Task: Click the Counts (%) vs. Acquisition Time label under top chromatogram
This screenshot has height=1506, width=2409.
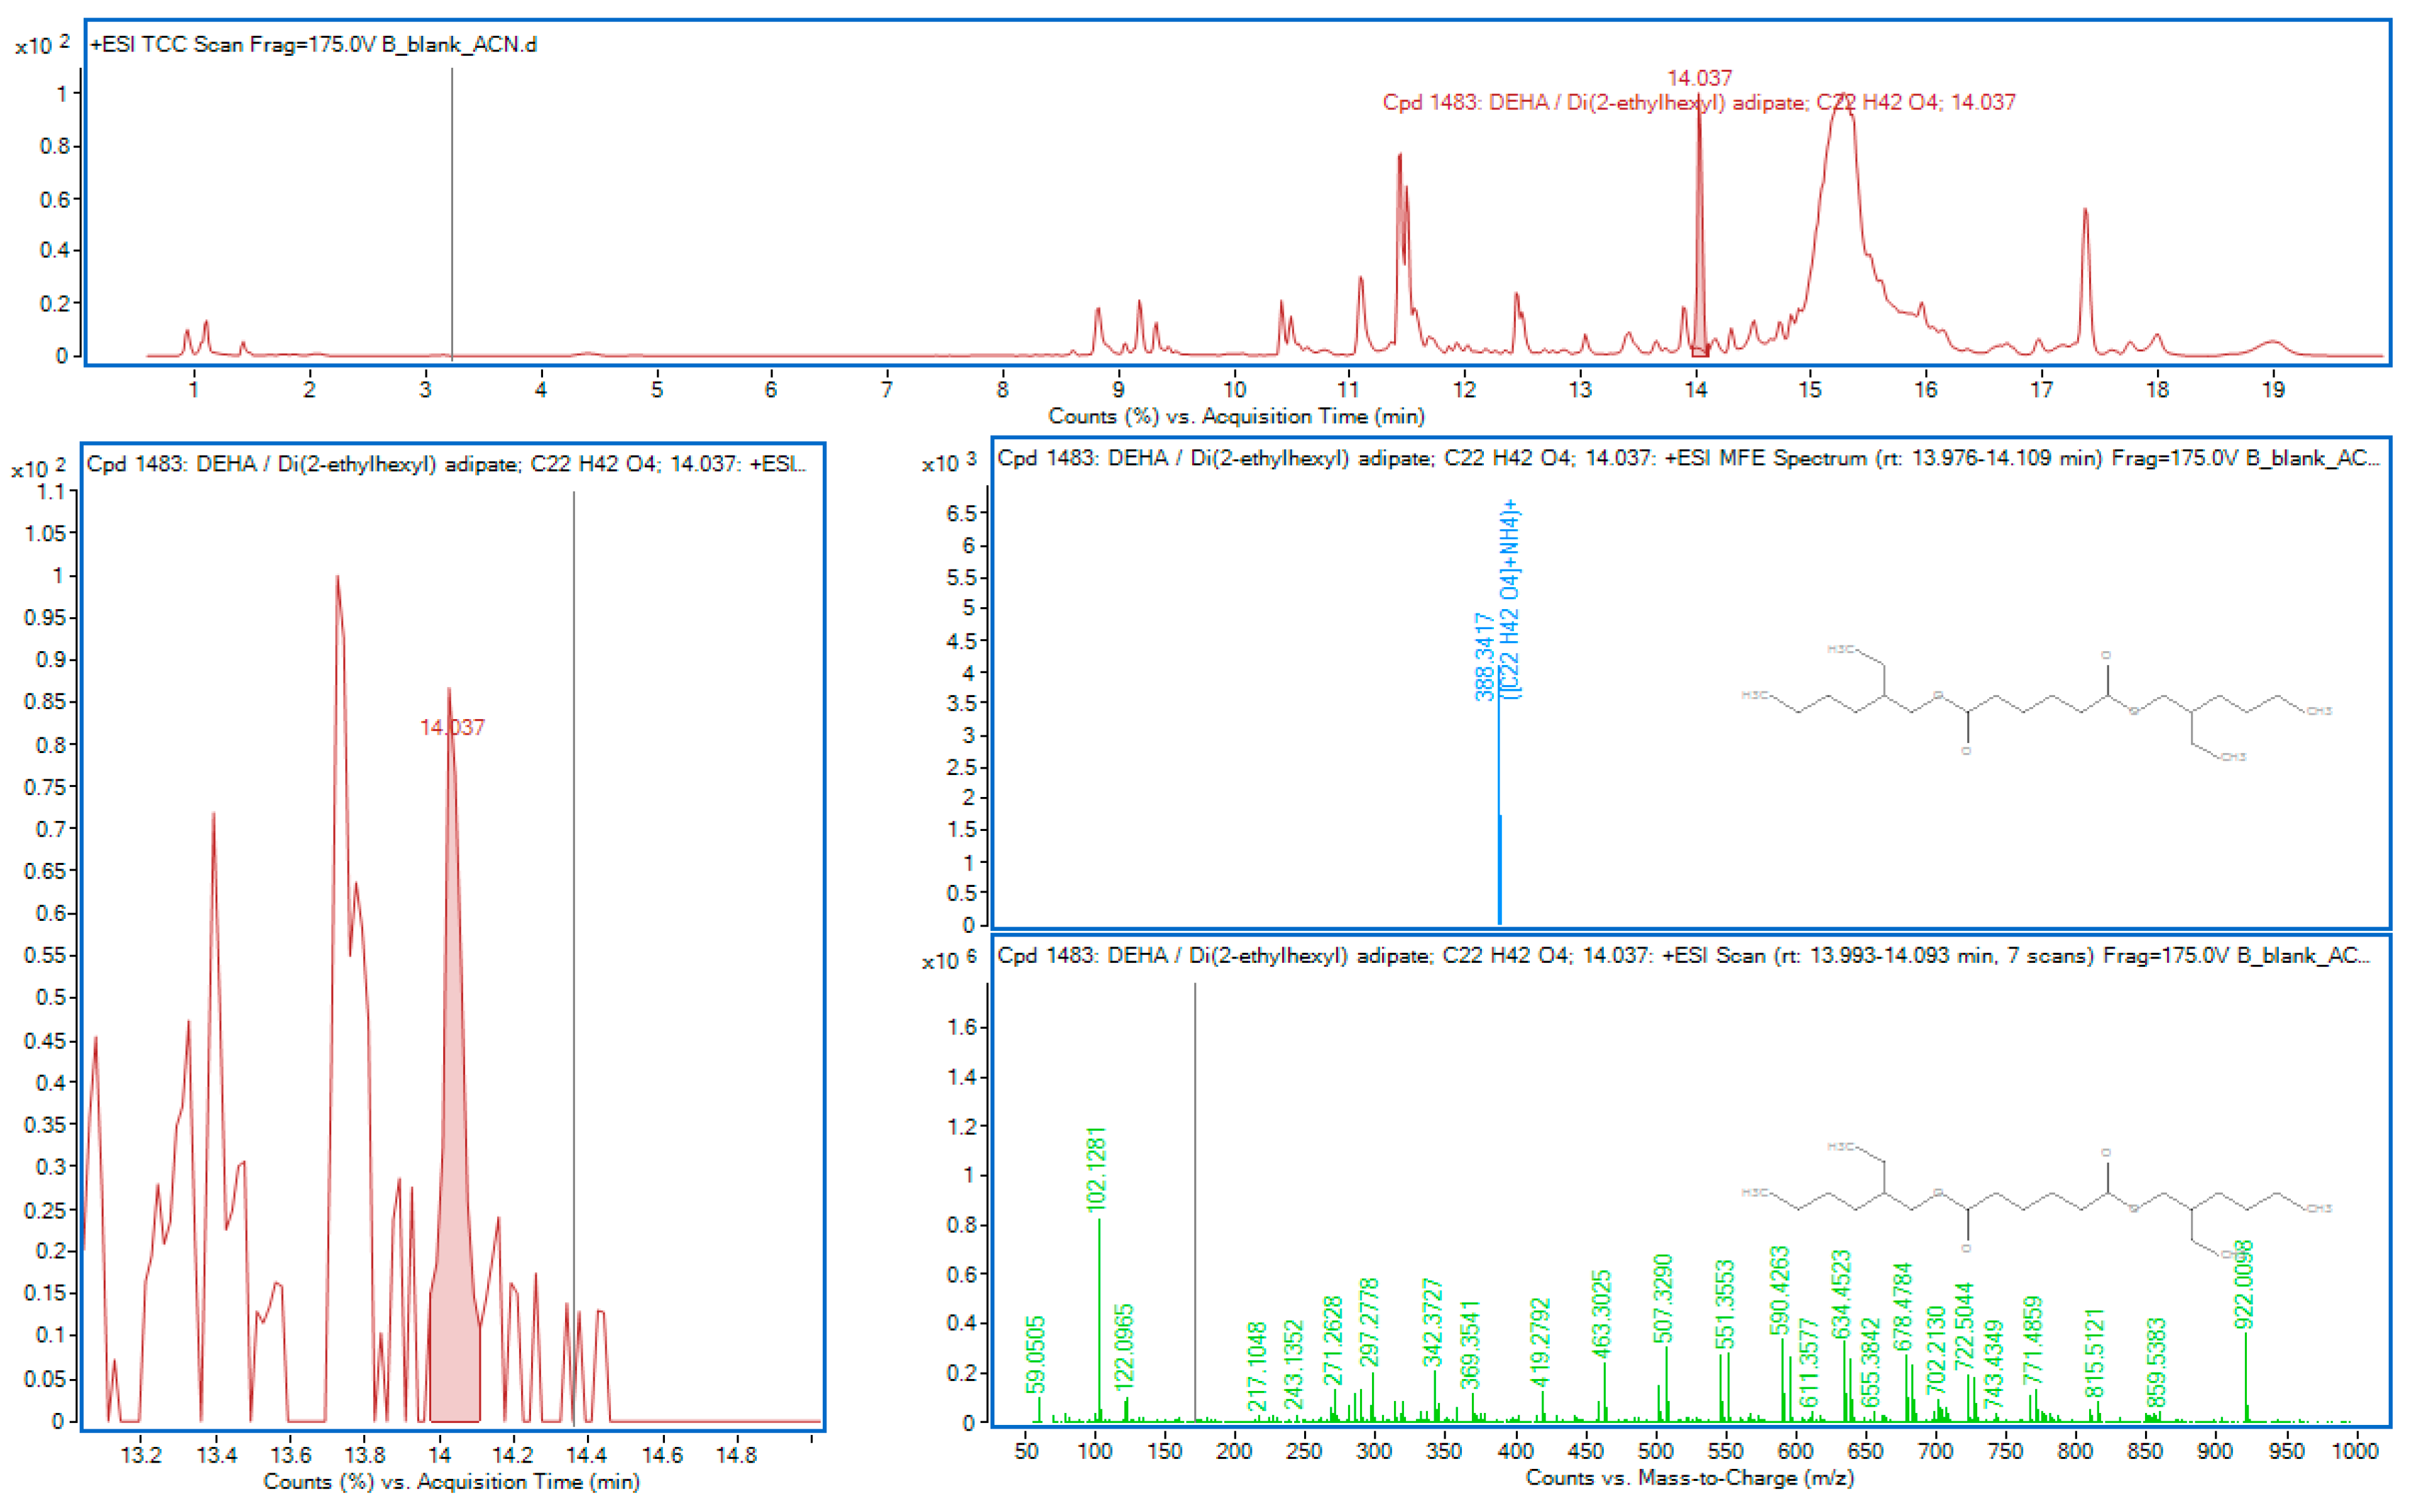Action: pyautogui.click(x=1236, y=416)
